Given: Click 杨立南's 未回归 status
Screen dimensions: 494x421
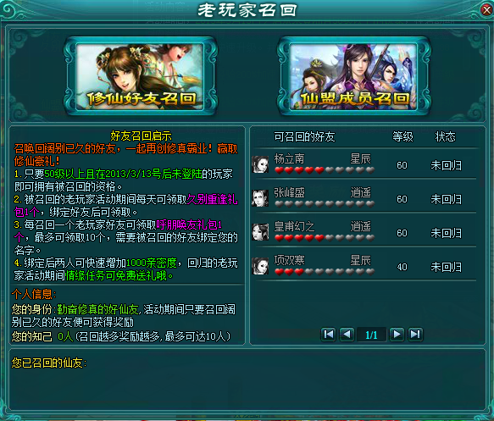Looking at the screenshot, I should coord(446,165).
